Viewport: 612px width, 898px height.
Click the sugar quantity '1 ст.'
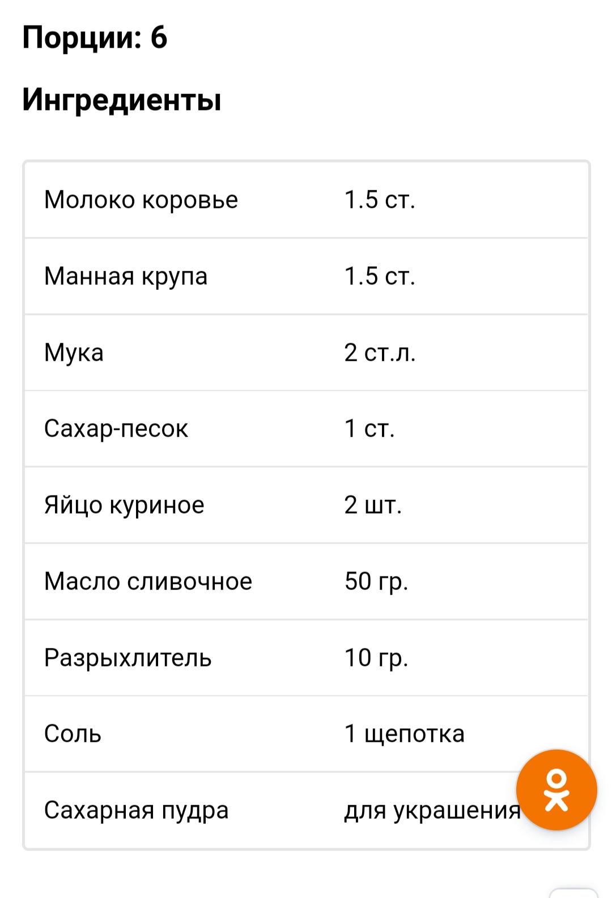369,429
